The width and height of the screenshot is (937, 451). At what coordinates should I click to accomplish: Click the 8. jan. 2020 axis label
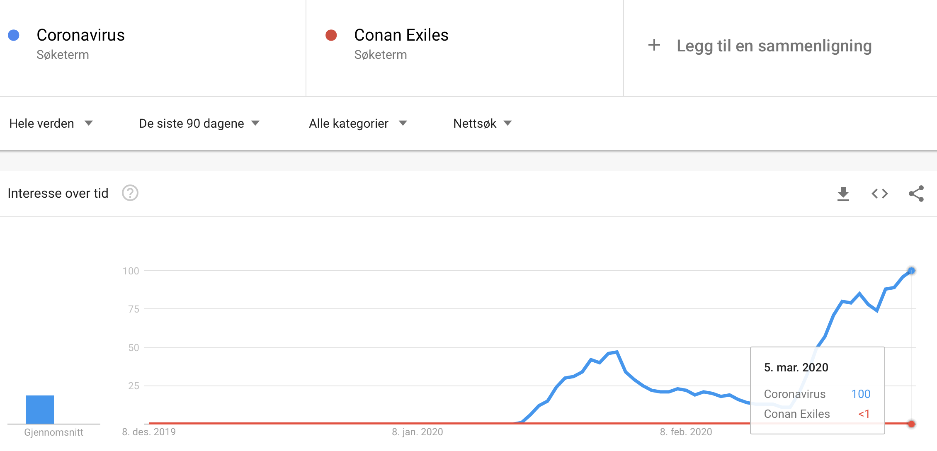(418, 432)
